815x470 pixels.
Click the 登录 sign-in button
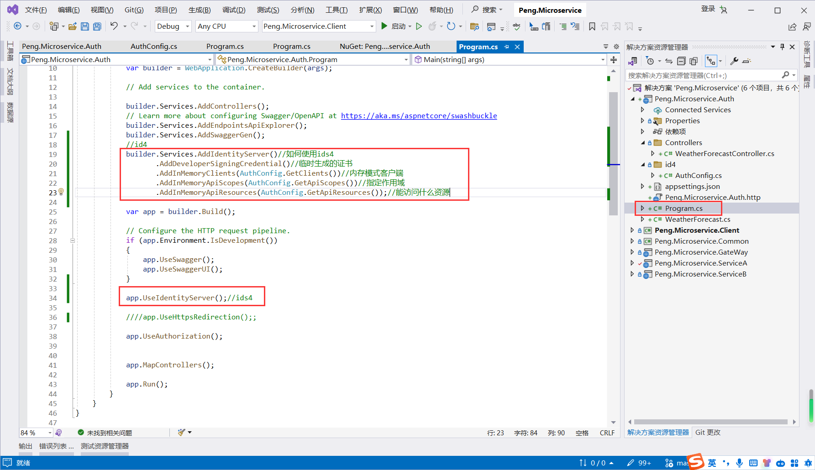pyautogui.click(x=708, y=9)
